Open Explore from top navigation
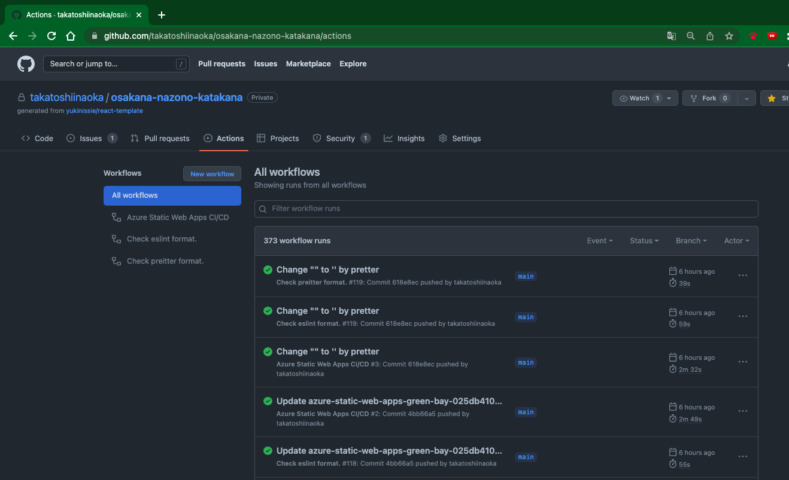 pyautogui.click(x=353, y=64)
